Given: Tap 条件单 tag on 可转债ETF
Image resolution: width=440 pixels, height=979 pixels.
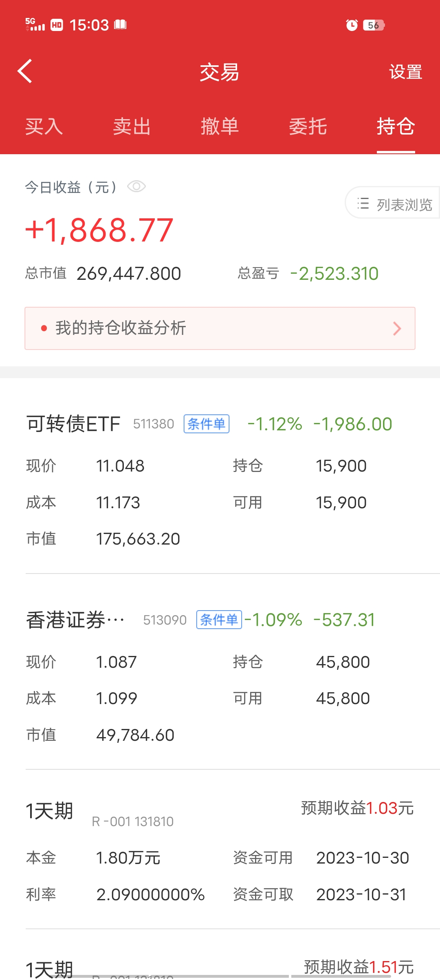Looking at the screenshot, I should click(x=207, y=424).
